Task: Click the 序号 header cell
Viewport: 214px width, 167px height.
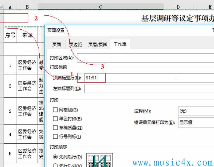Action: coord(10,35)
